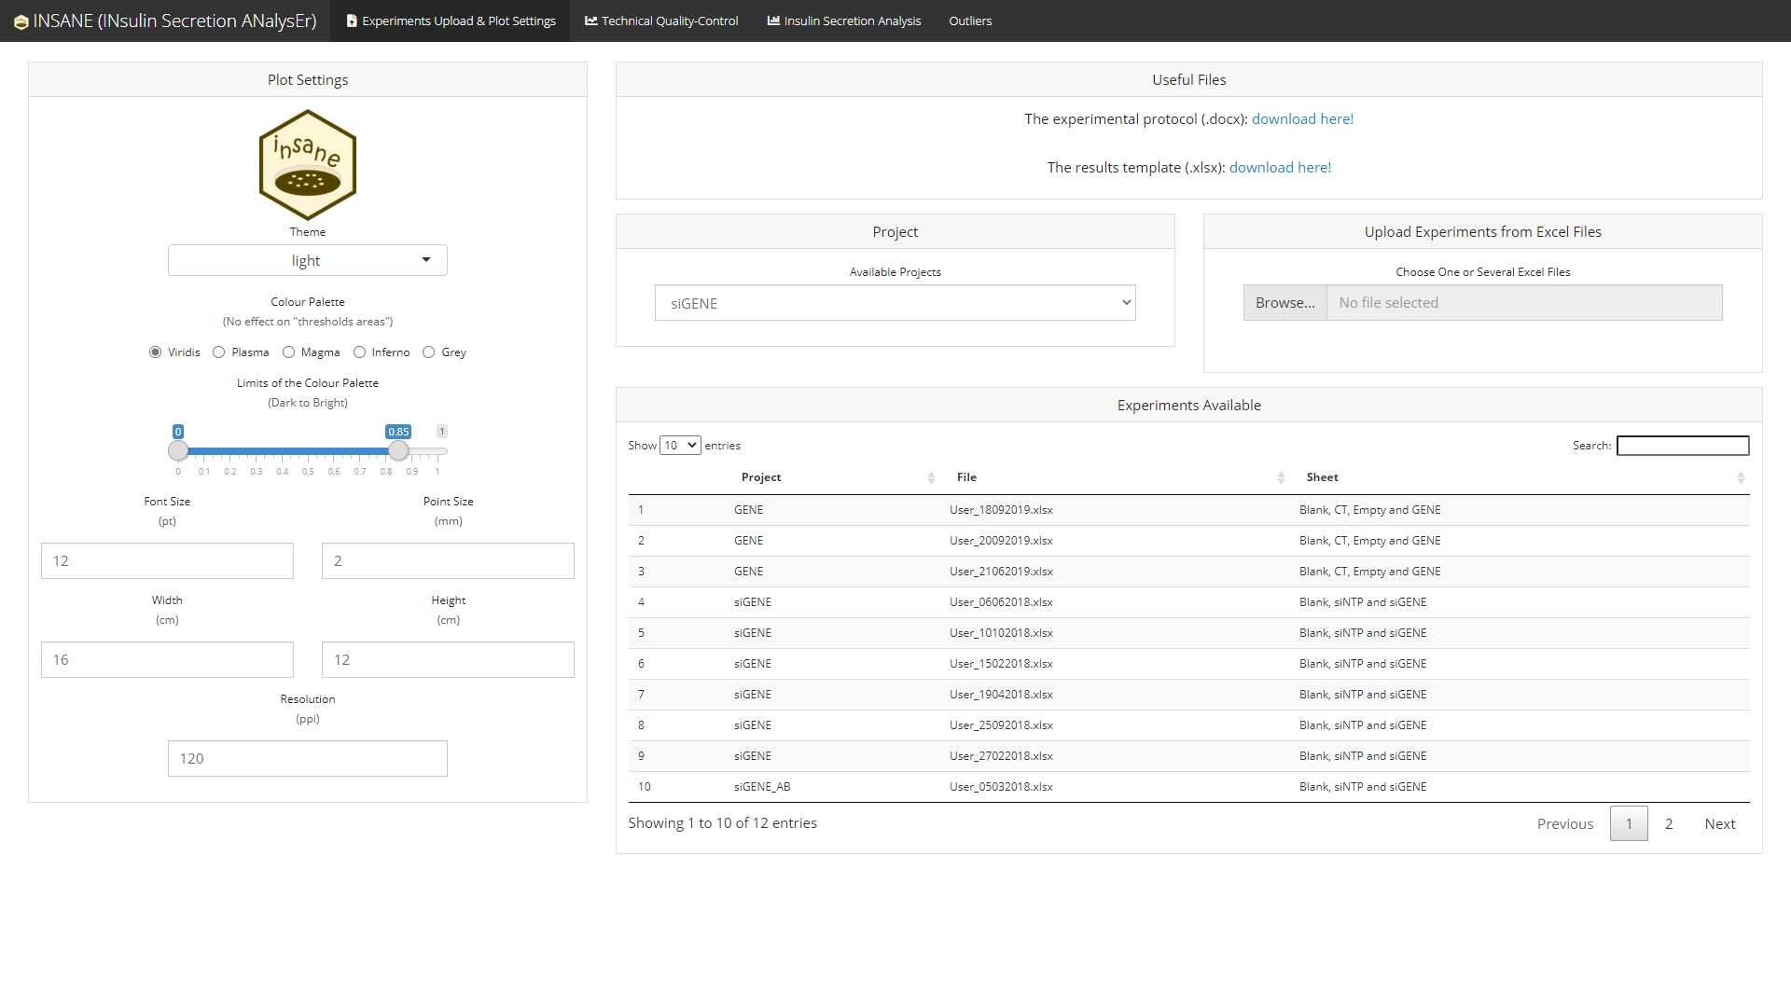Select the Plasma colour palette
1791x1007 pixels.
[x=219, y=352]
